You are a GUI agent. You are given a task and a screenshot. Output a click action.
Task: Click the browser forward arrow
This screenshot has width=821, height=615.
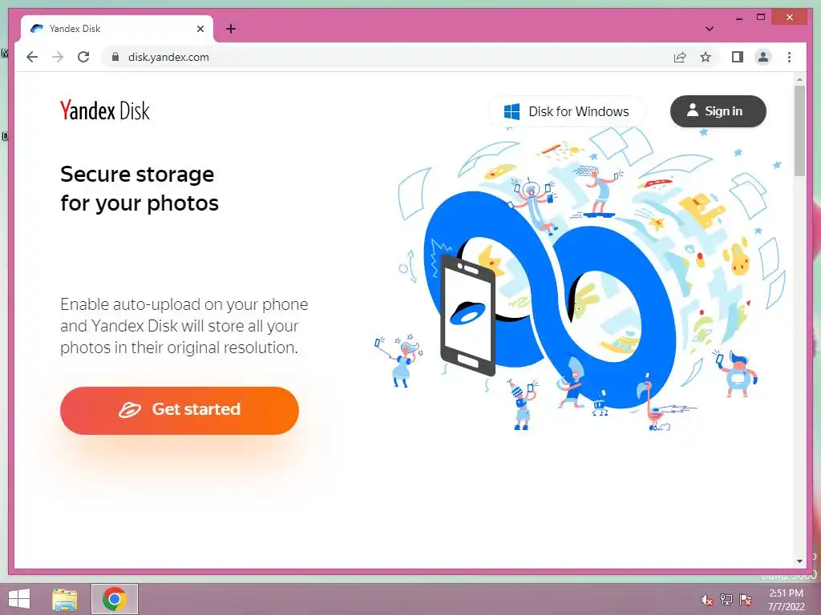point(58,57)
